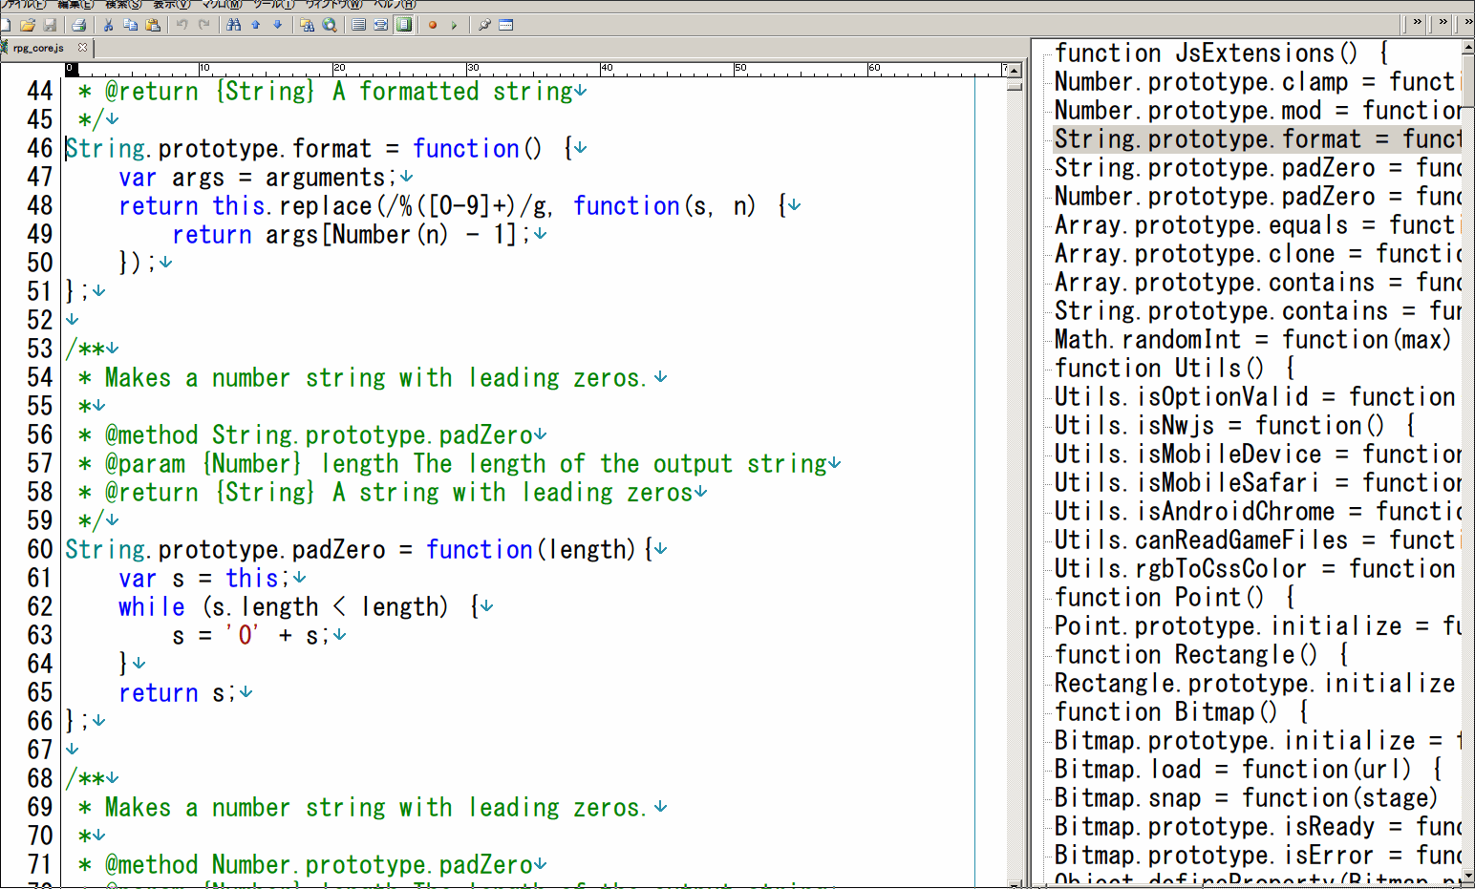Close the rpg_core.js tab

pyautogui.click(x=82, y=47)
